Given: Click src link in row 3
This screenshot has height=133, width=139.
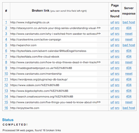Looking at the screenshot, I should pyautogui.click(x=117, y=34).
